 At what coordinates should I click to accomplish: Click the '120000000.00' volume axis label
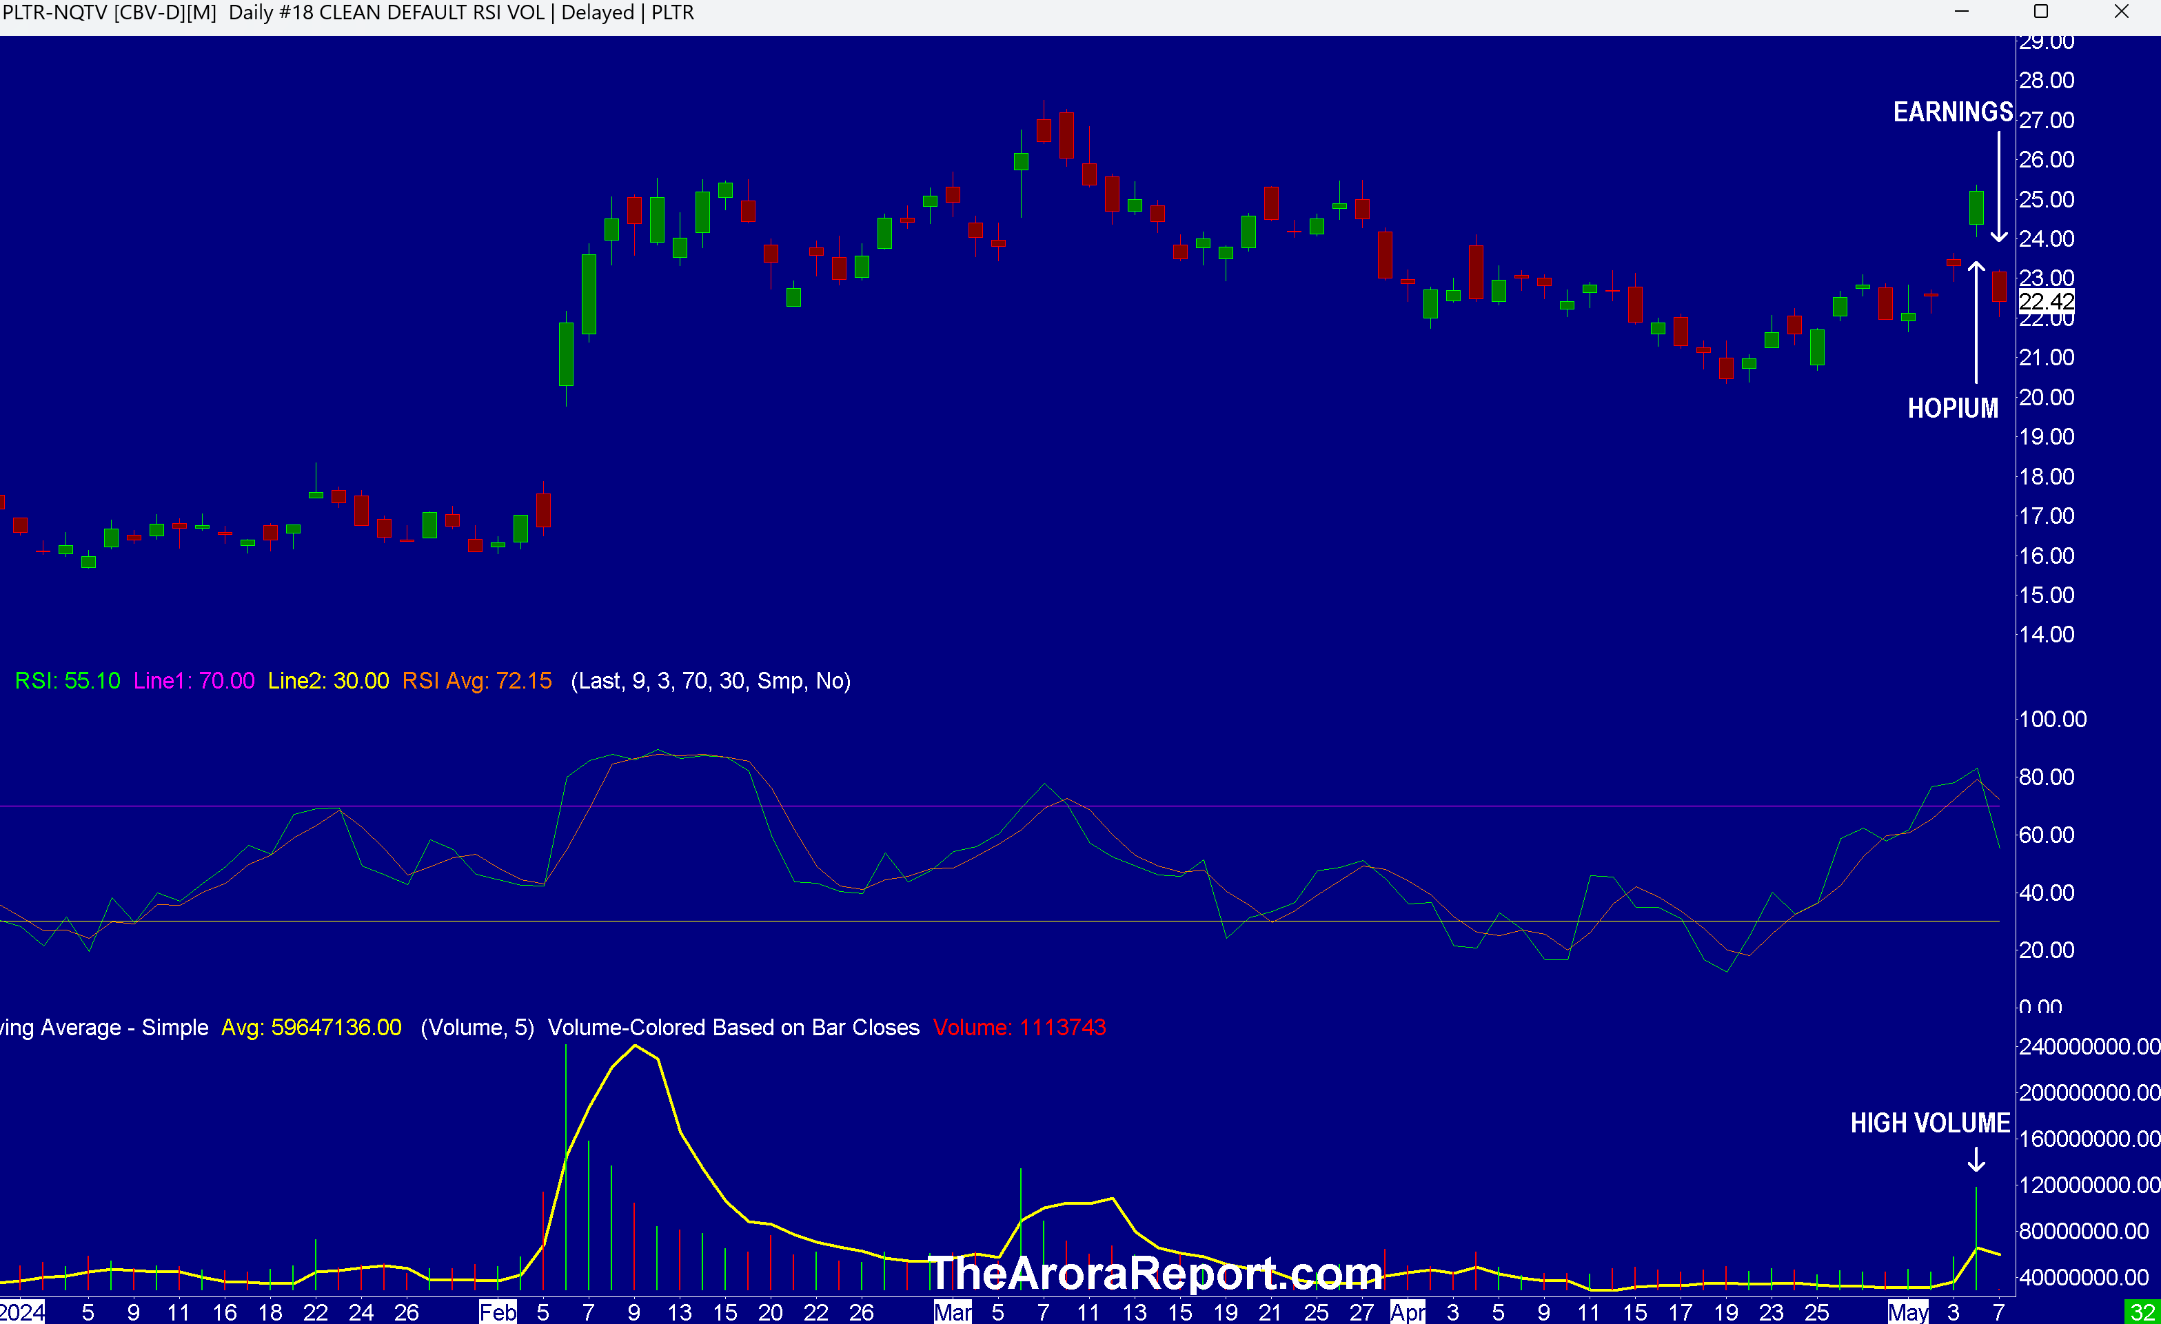point(2089,1185)
